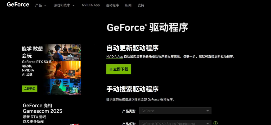The width and height of the screenshot is (271, 125).
Task: Click the help question mark icon
Action: click(x=216, y=123)
